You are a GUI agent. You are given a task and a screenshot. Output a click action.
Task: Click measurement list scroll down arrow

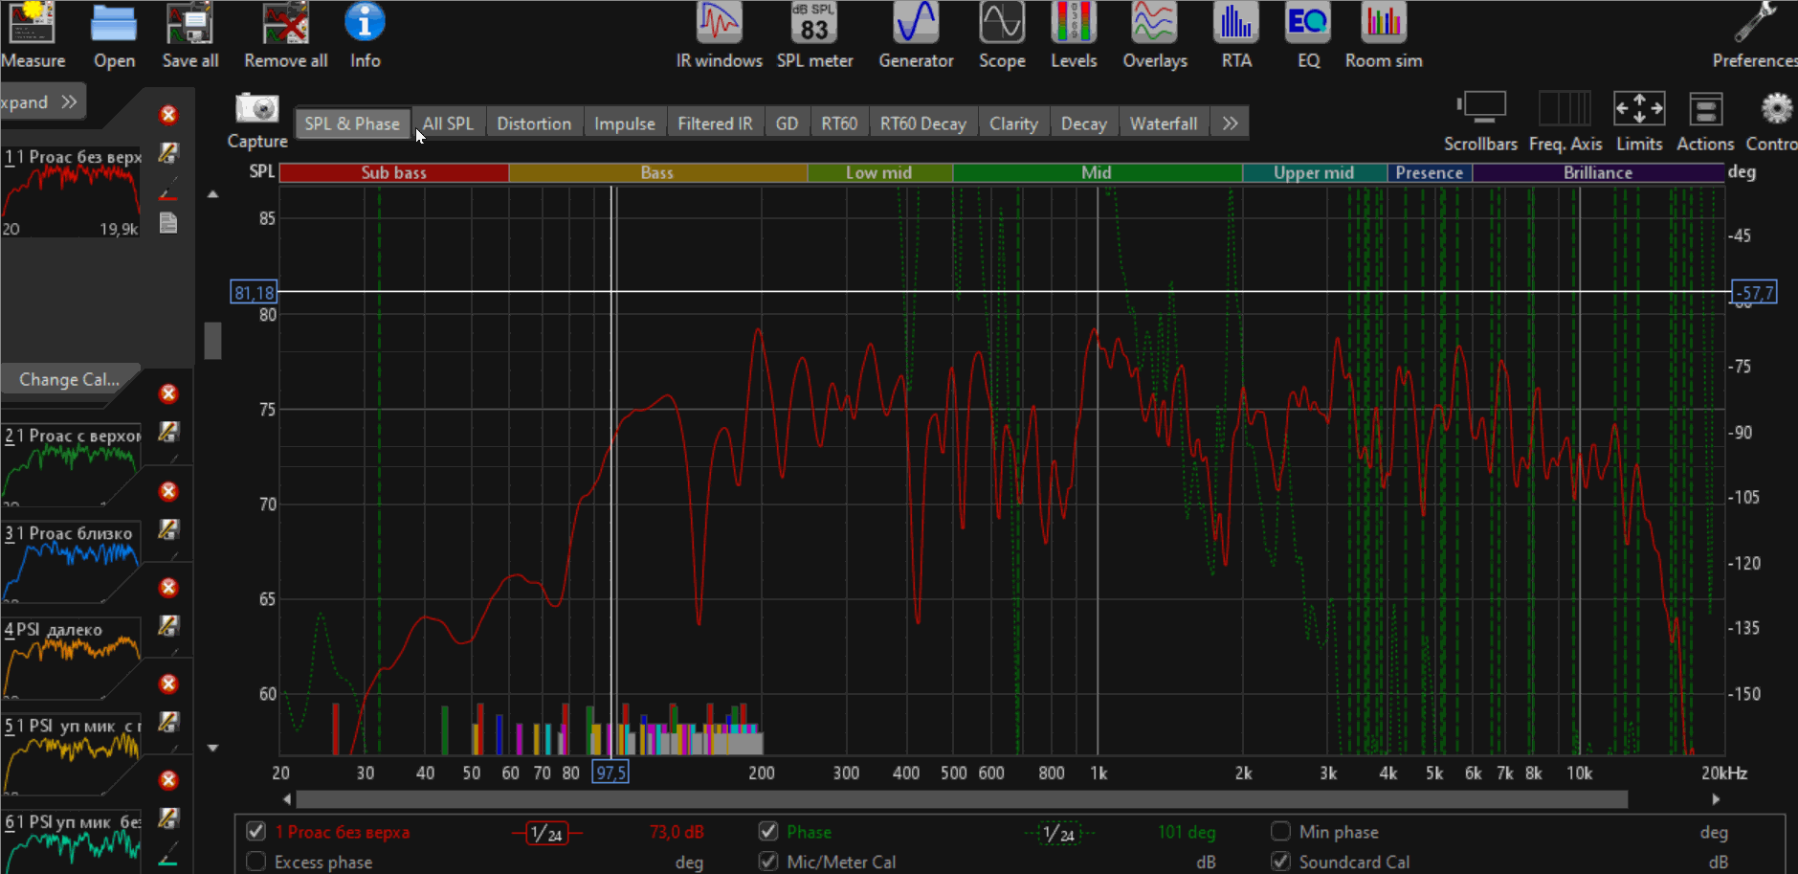pyautogui.click(x=212, y=748)
